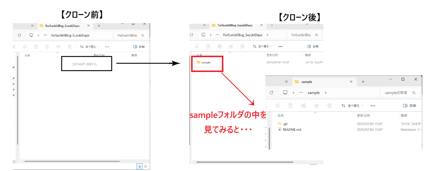Open 並べ替え sort dropdown in sample window
Image resolution: width=430 pixels, height=171 pixels.
[352, 105]
